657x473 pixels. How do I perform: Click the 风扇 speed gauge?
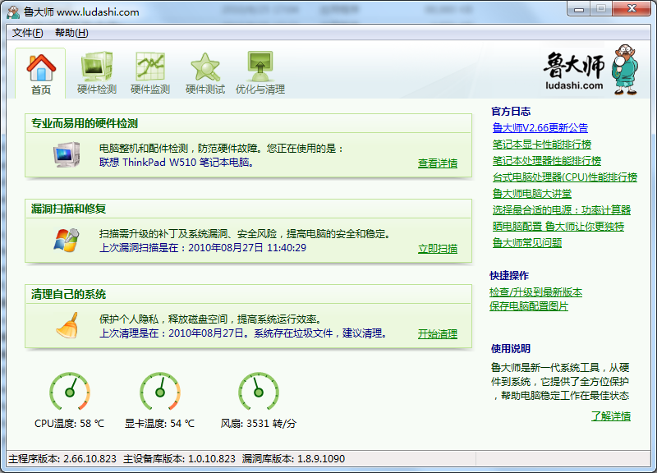259,392
